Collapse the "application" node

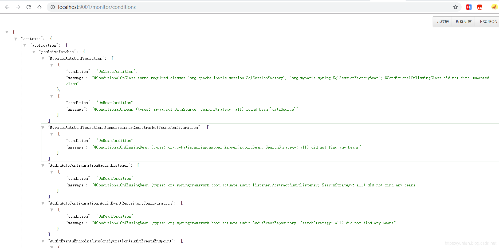click(x=25, y=46)
